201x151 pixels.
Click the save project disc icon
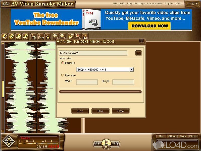19,37
